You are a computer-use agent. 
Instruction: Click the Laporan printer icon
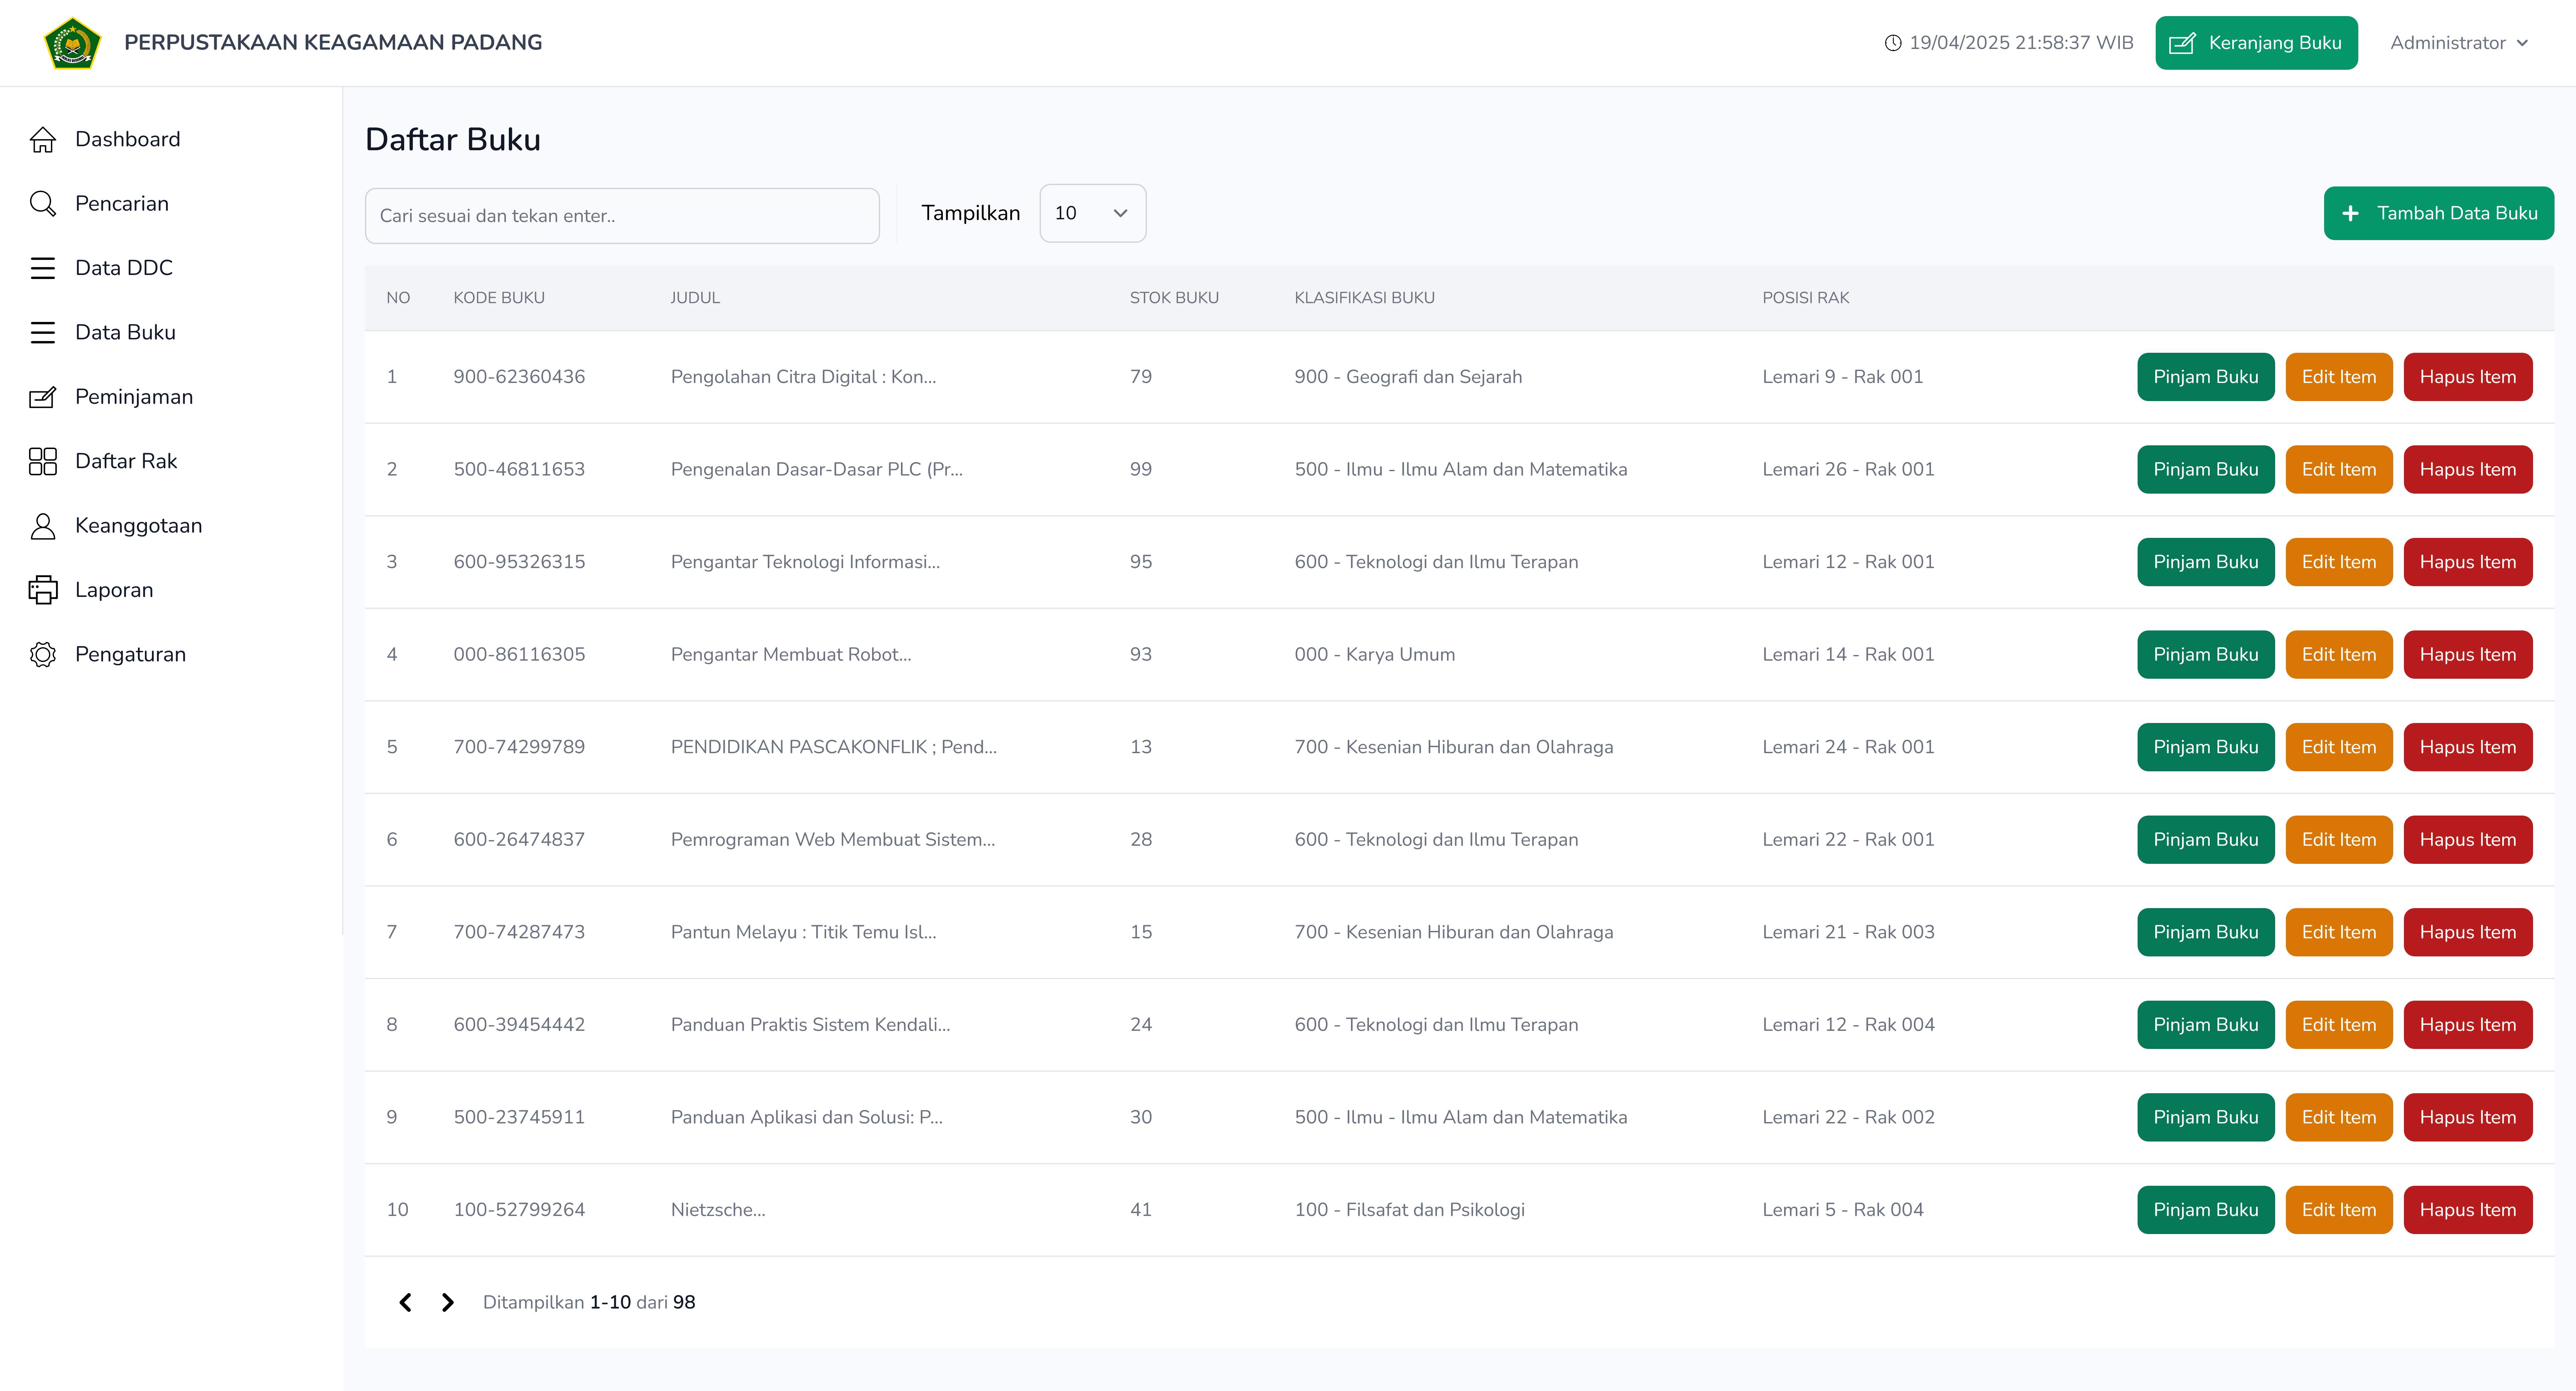click(x=43, y=590)
